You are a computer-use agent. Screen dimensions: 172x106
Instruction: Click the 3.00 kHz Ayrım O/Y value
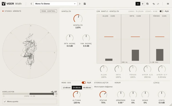(x=162, y=77)
